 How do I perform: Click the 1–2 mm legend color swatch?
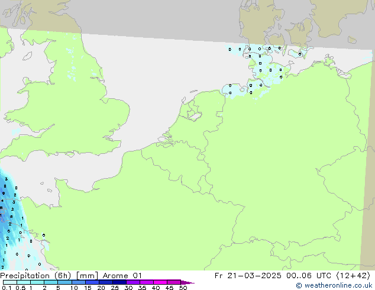tap(37, 282)
